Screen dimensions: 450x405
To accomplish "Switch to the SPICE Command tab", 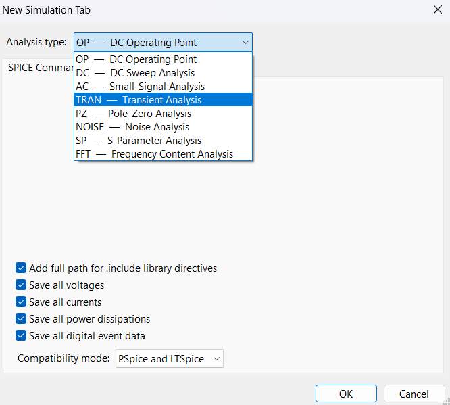I will pos(40,68).
